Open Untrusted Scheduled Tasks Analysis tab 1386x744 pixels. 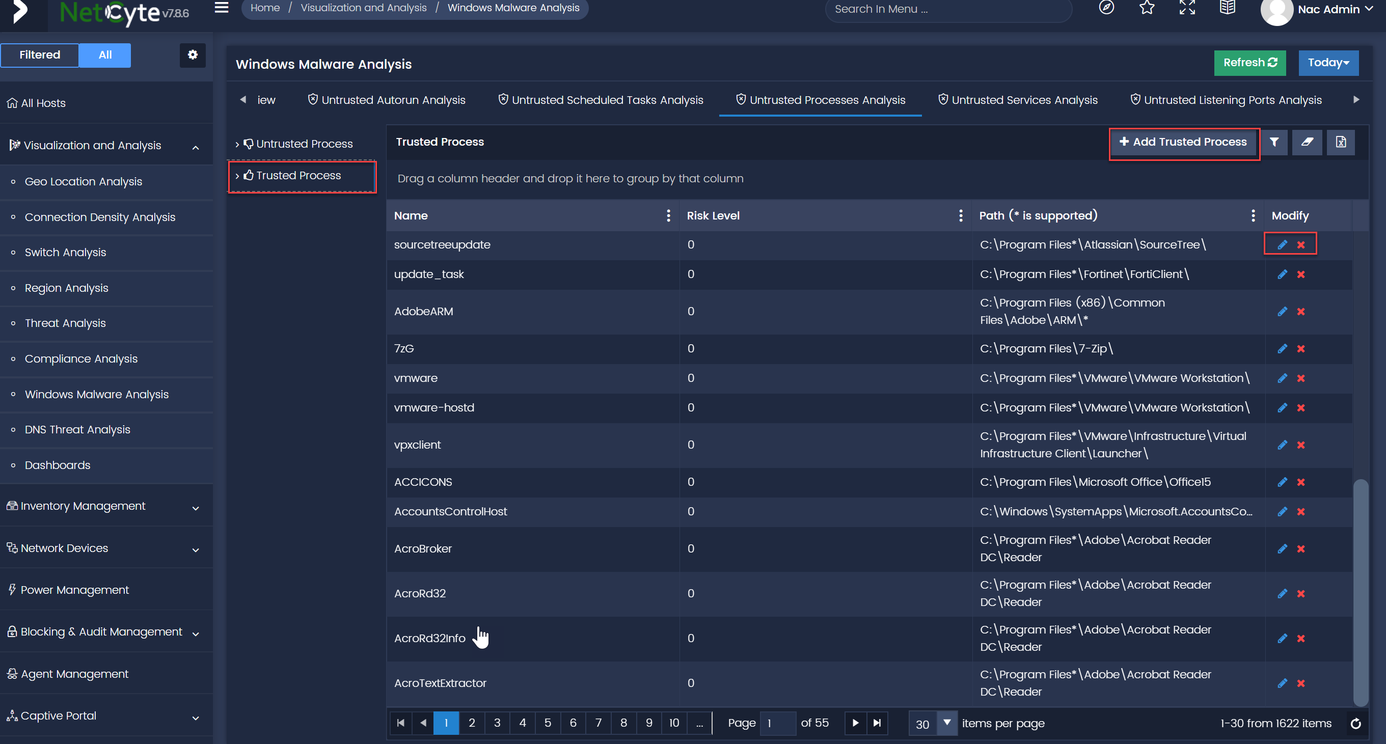click(x=601, y=100)
